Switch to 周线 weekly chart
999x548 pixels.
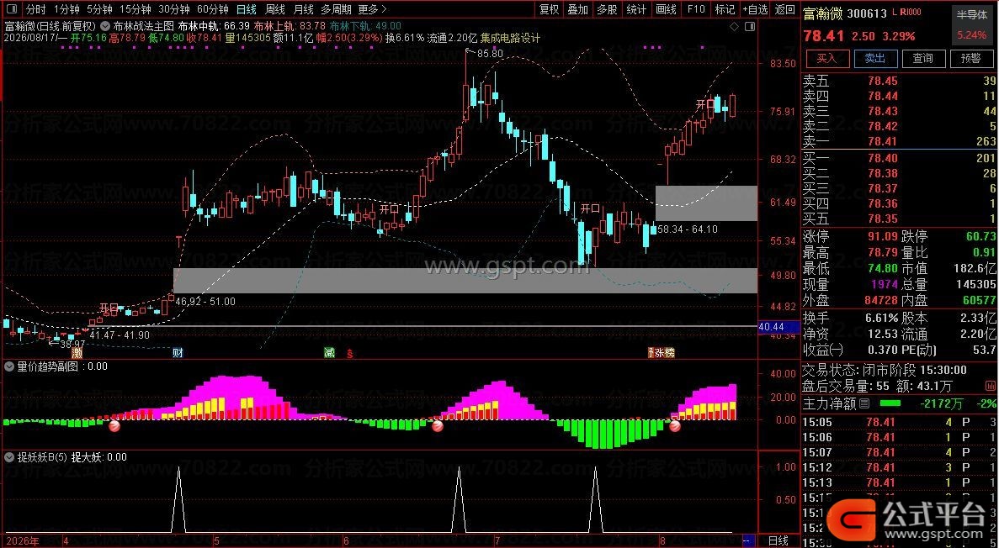pyautogui.click(x=275, y=9)
